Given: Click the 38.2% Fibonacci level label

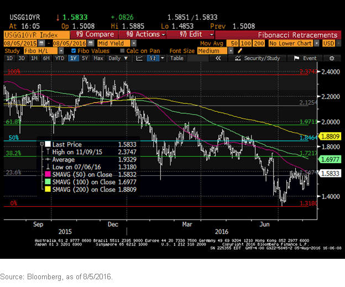Looking at the screenshot, I should (13, 153).
